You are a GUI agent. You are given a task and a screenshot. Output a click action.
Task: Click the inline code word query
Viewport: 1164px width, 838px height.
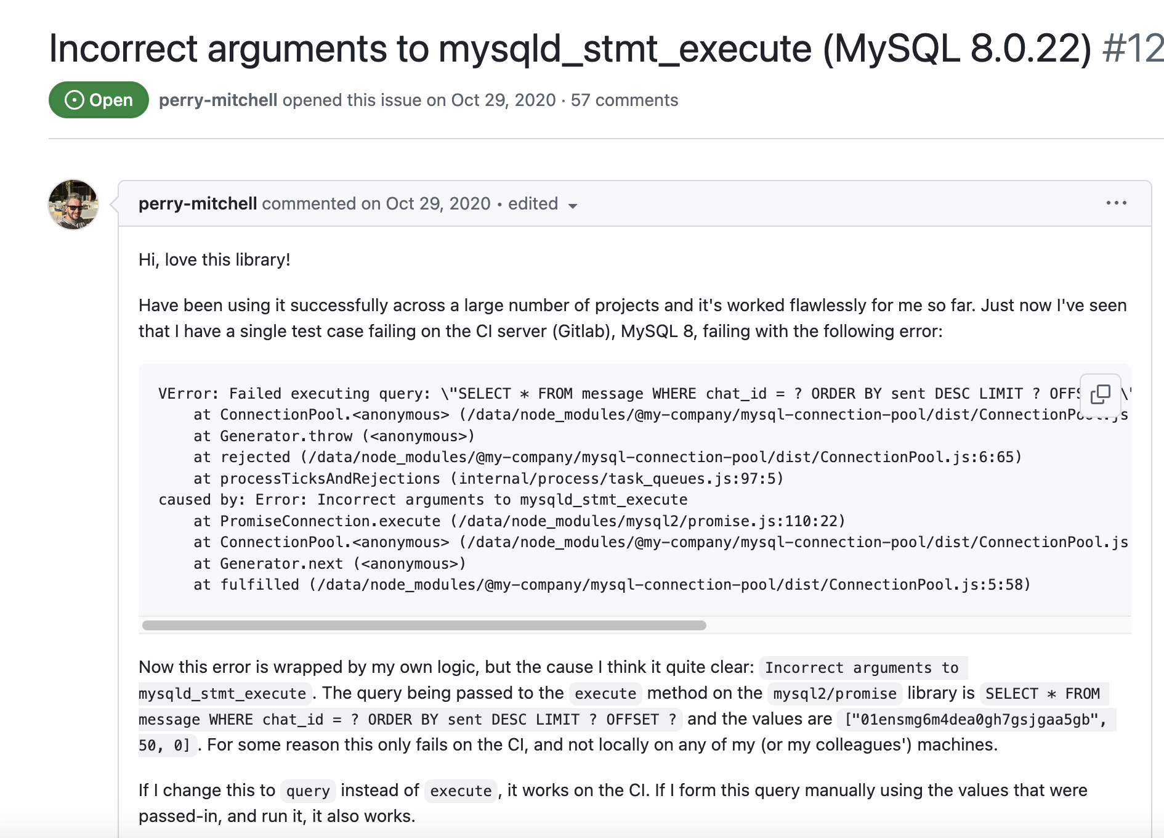point(308,791)
